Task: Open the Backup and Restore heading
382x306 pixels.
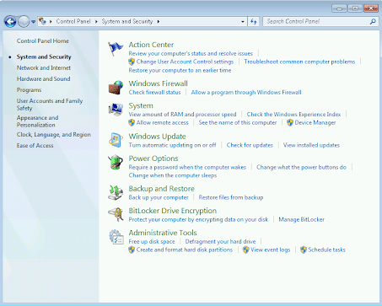Action: tap(162, 189)
